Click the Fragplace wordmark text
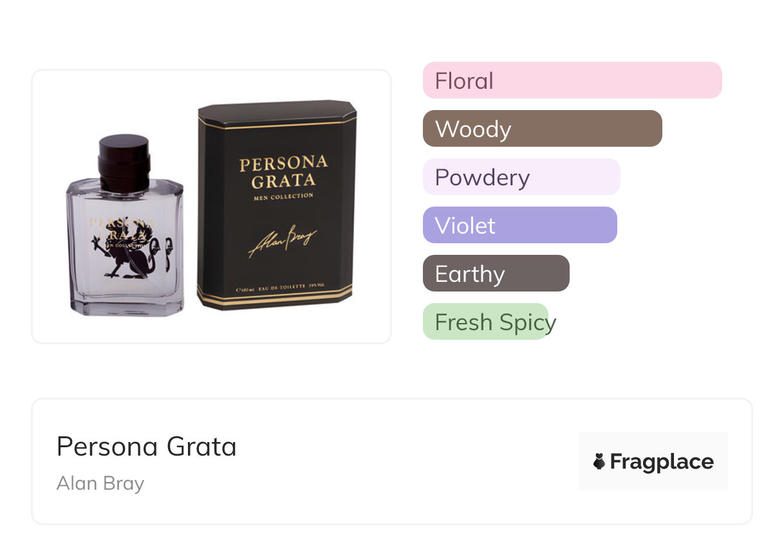 pos(662,461)
